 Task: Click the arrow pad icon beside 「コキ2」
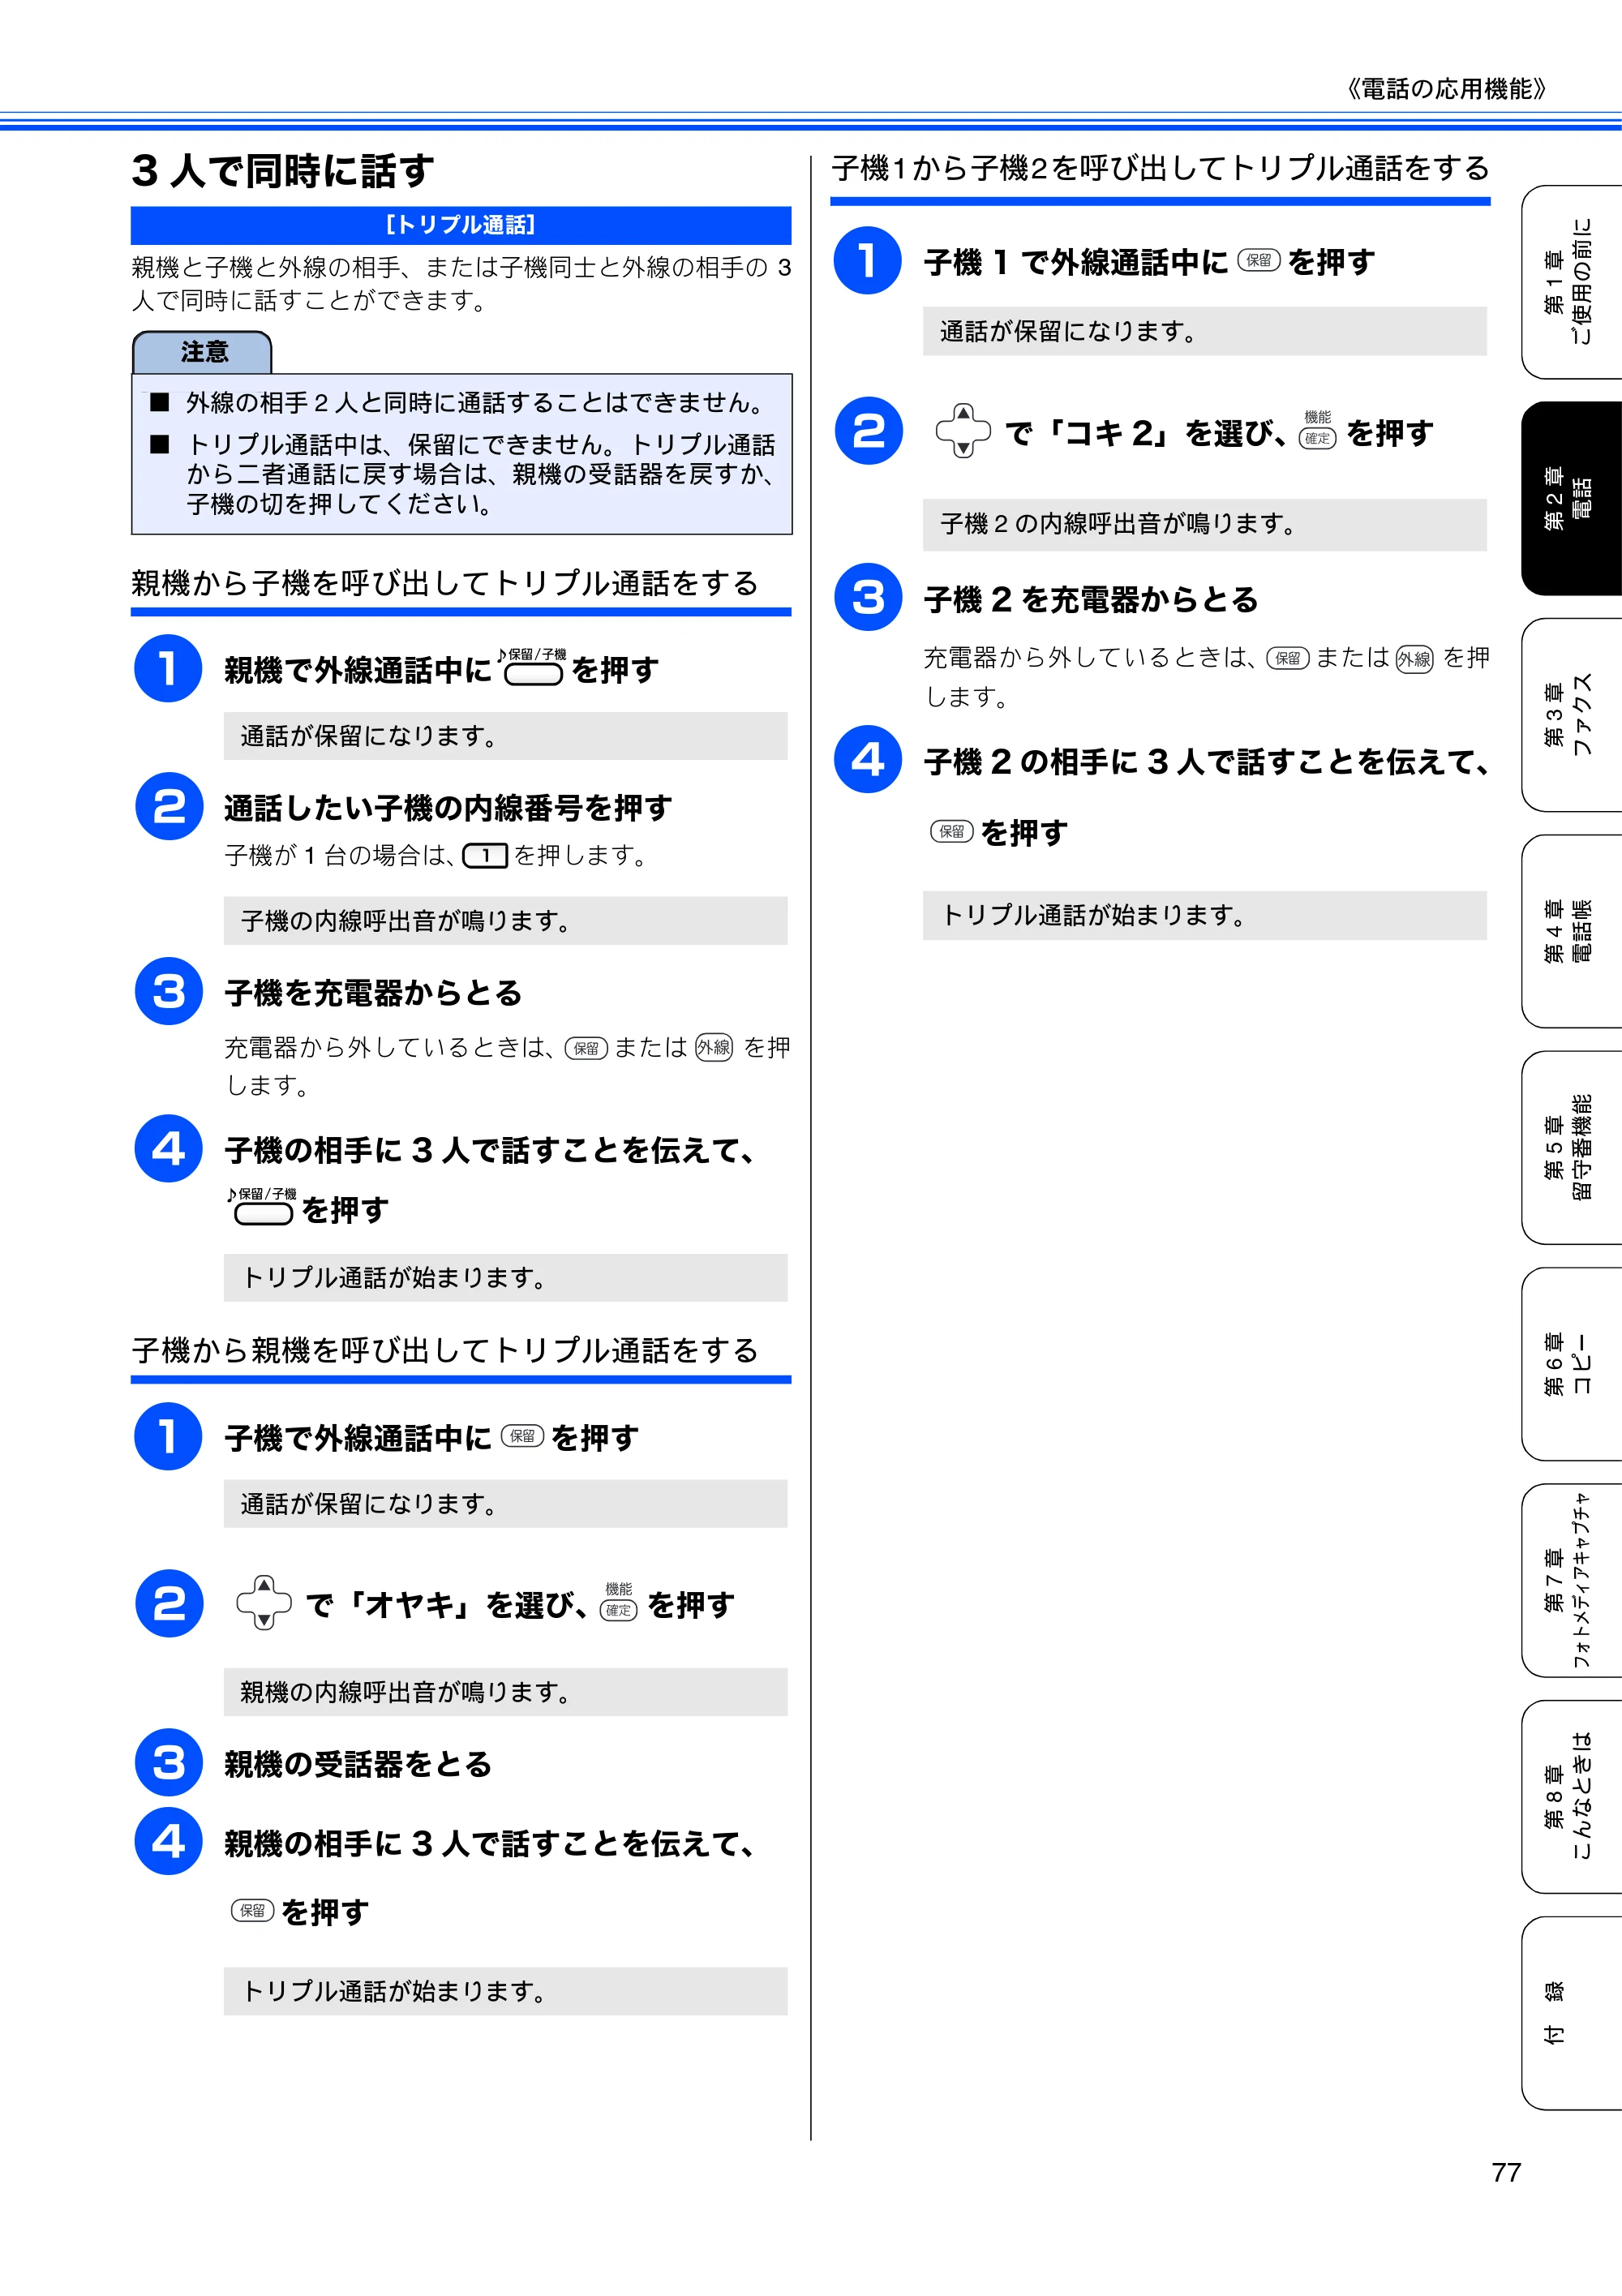(x=963, y=430)
